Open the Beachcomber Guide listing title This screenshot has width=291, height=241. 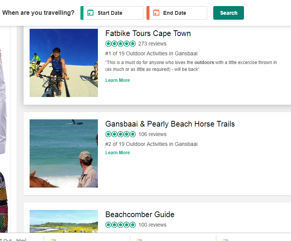click(x=140, y=214)
